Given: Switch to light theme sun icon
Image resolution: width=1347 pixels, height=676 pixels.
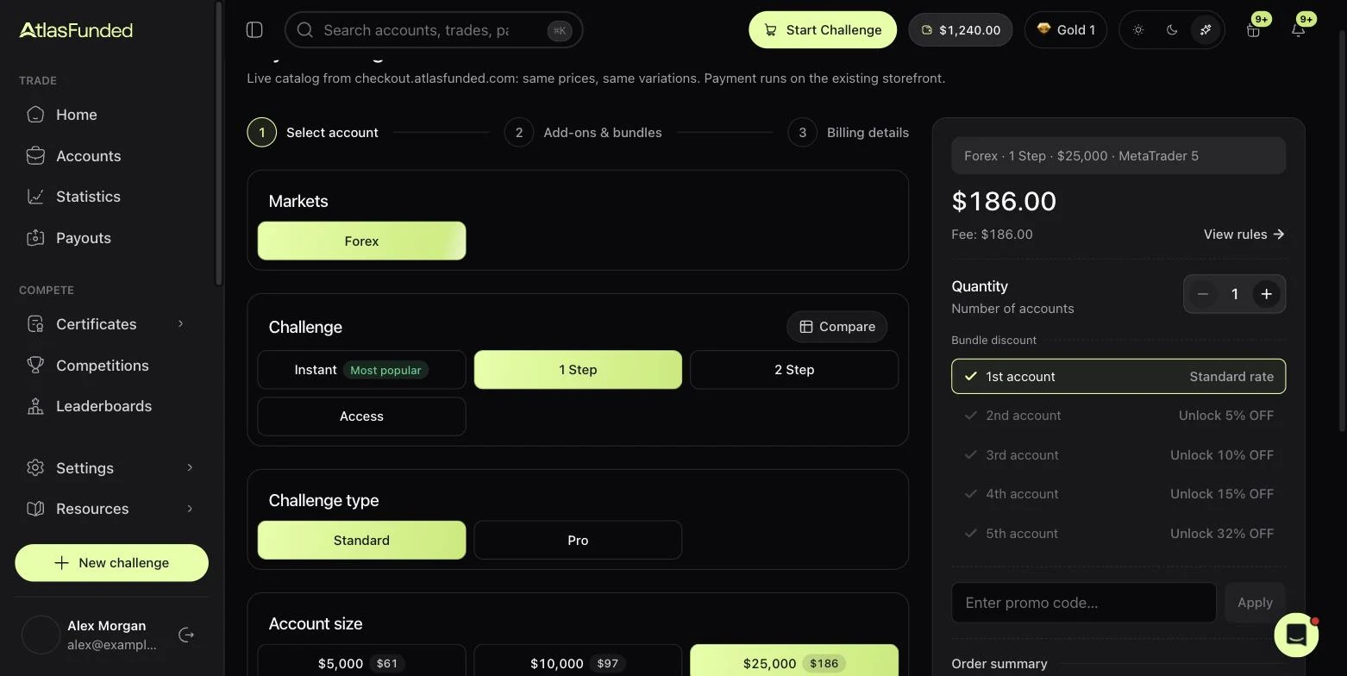Looking at the screenshot, I should coord(1138,30).
